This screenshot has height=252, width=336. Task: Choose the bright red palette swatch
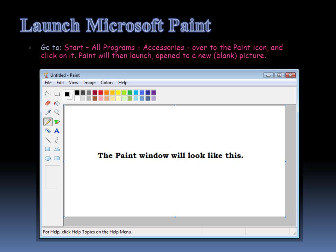(100, 92)
